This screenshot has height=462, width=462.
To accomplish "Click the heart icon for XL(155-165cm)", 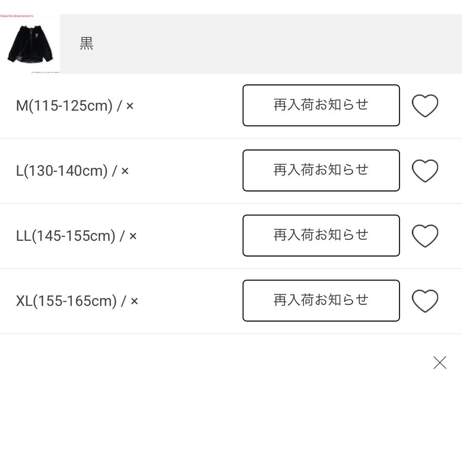I will 425,300.
